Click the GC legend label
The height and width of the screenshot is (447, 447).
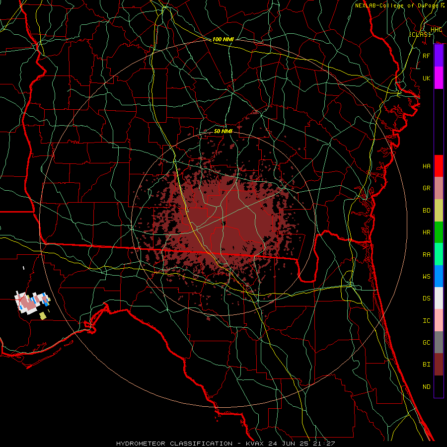click(x=427, y=343)
